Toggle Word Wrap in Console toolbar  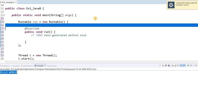pyautogui.click(x=178, y=65)
